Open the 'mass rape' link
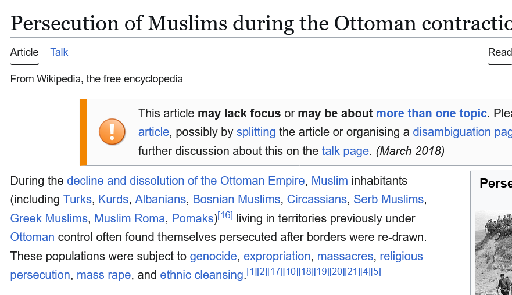The width and height of the screenshot is (512, 295). pyautogui.click(x=103, y=275)
